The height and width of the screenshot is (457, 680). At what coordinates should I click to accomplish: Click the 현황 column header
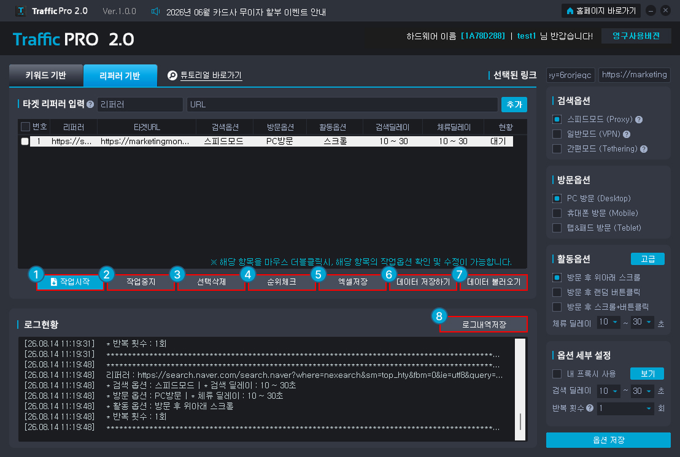(x=506, y=127)
